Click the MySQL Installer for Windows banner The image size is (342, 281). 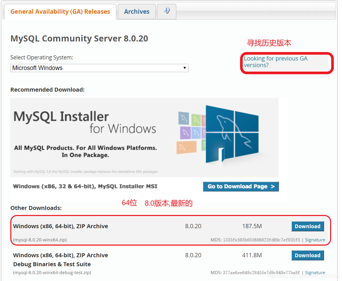click(x=144, y=138)
